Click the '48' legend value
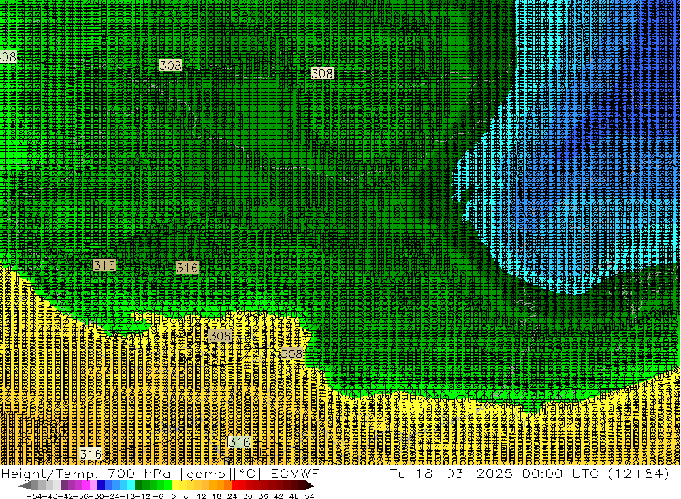681x499 pixels. point(294,496)
